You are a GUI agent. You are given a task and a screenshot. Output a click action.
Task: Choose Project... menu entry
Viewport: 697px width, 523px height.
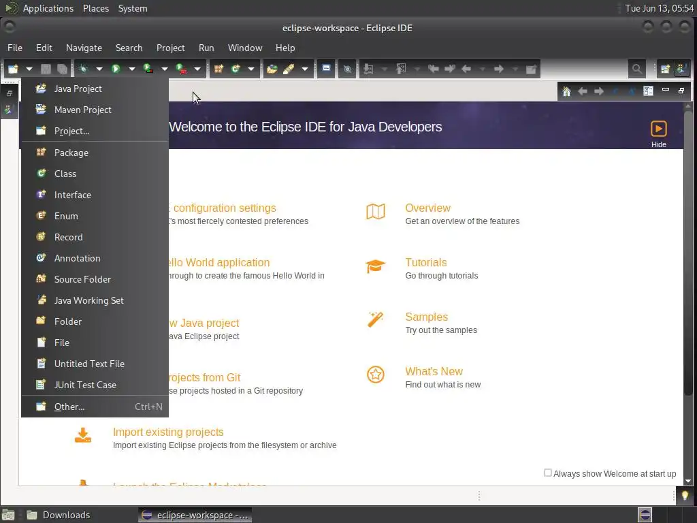pyautogui.click(x=95, y=131)
